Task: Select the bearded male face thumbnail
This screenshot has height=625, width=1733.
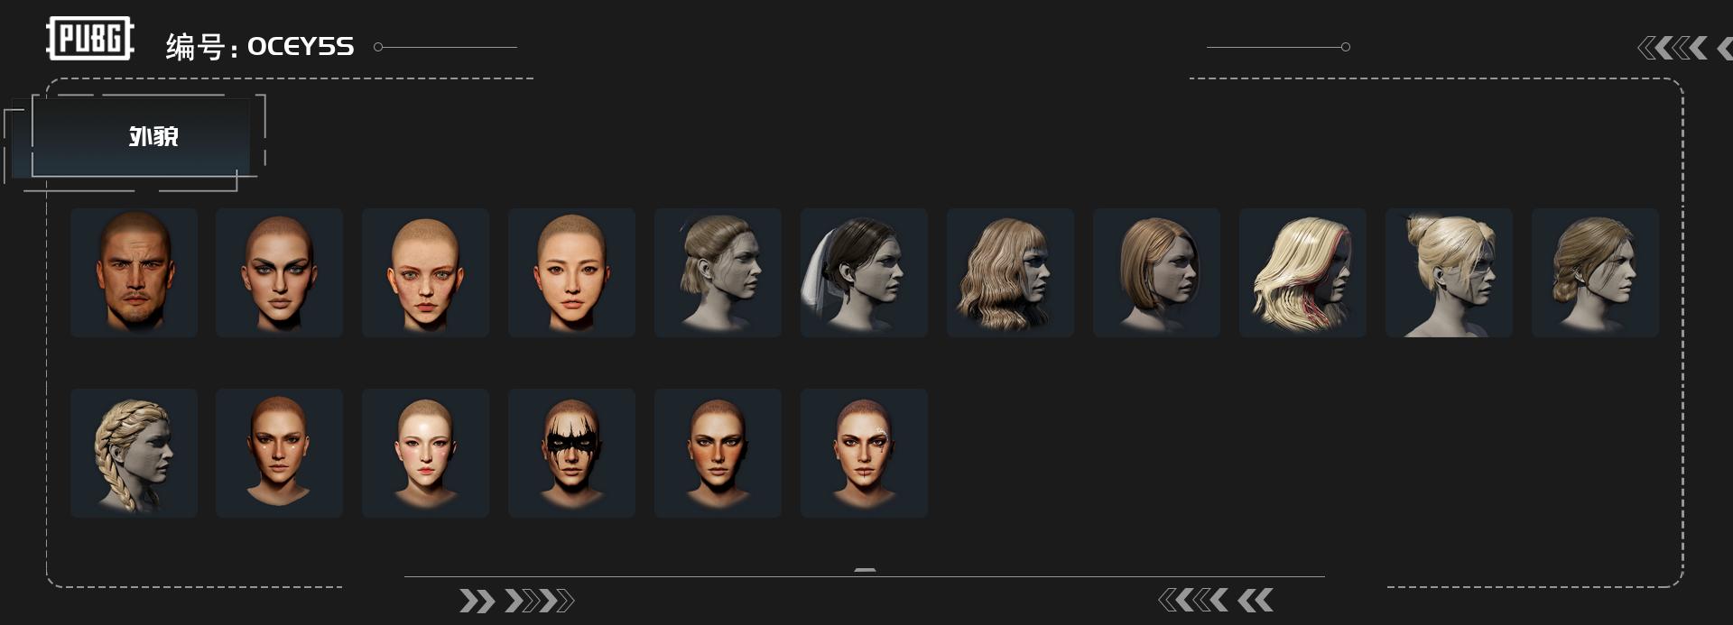Action: pyautogui.click(x=134, y=272)
